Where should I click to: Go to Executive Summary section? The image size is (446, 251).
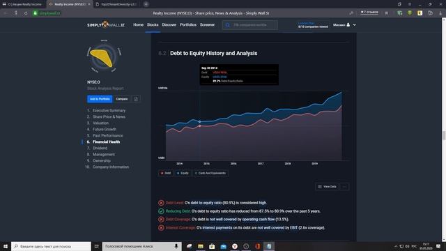click(x=109, y=110)
